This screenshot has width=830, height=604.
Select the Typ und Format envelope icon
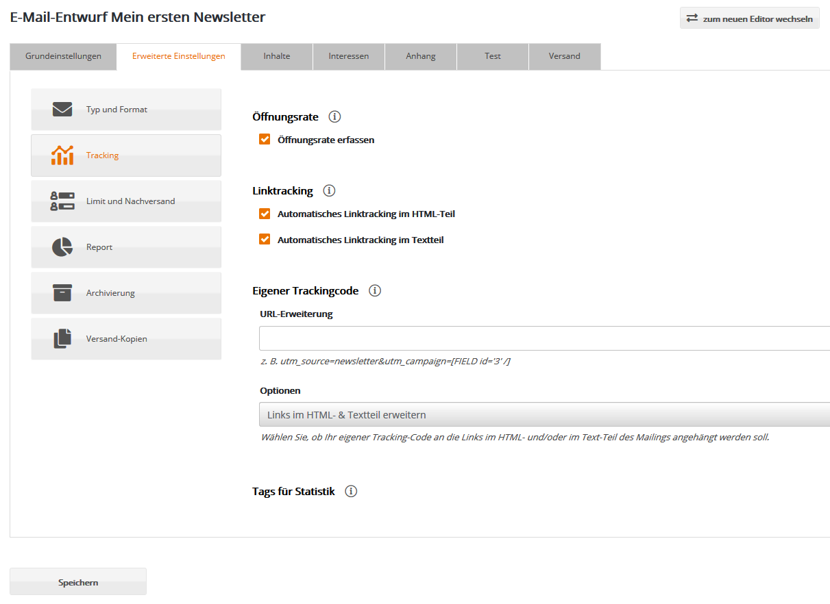click(62, 108)
